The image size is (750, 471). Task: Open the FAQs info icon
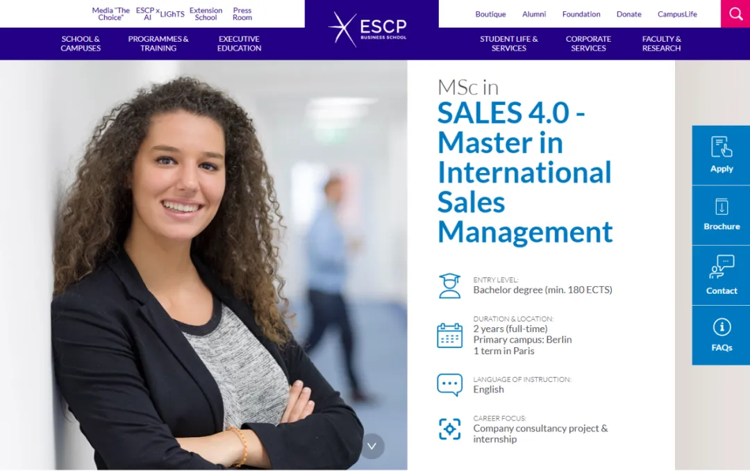[x=722, y=327]
